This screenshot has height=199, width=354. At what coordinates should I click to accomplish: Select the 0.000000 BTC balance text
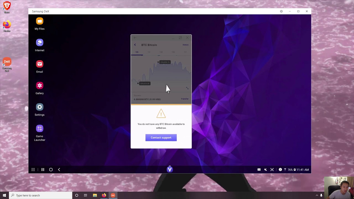[147, 99]
